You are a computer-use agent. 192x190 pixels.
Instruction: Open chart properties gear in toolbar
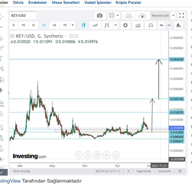(125, 25)
